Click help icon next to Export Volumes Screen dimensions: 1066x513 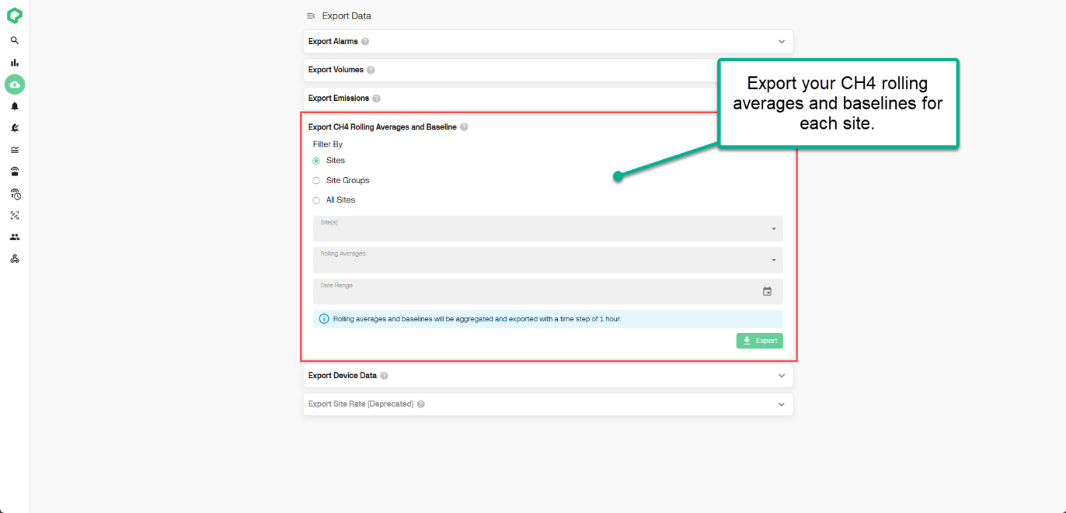click(371, 70)
